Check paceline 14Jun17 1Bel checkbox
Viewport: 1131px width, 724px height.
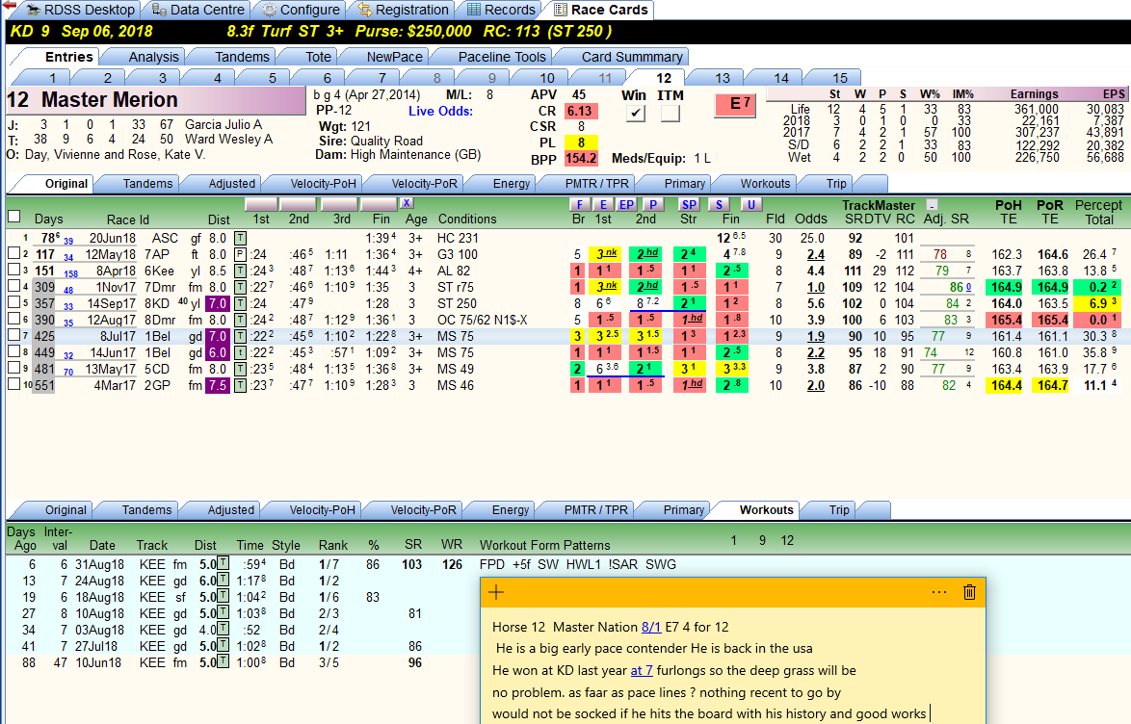13,352
